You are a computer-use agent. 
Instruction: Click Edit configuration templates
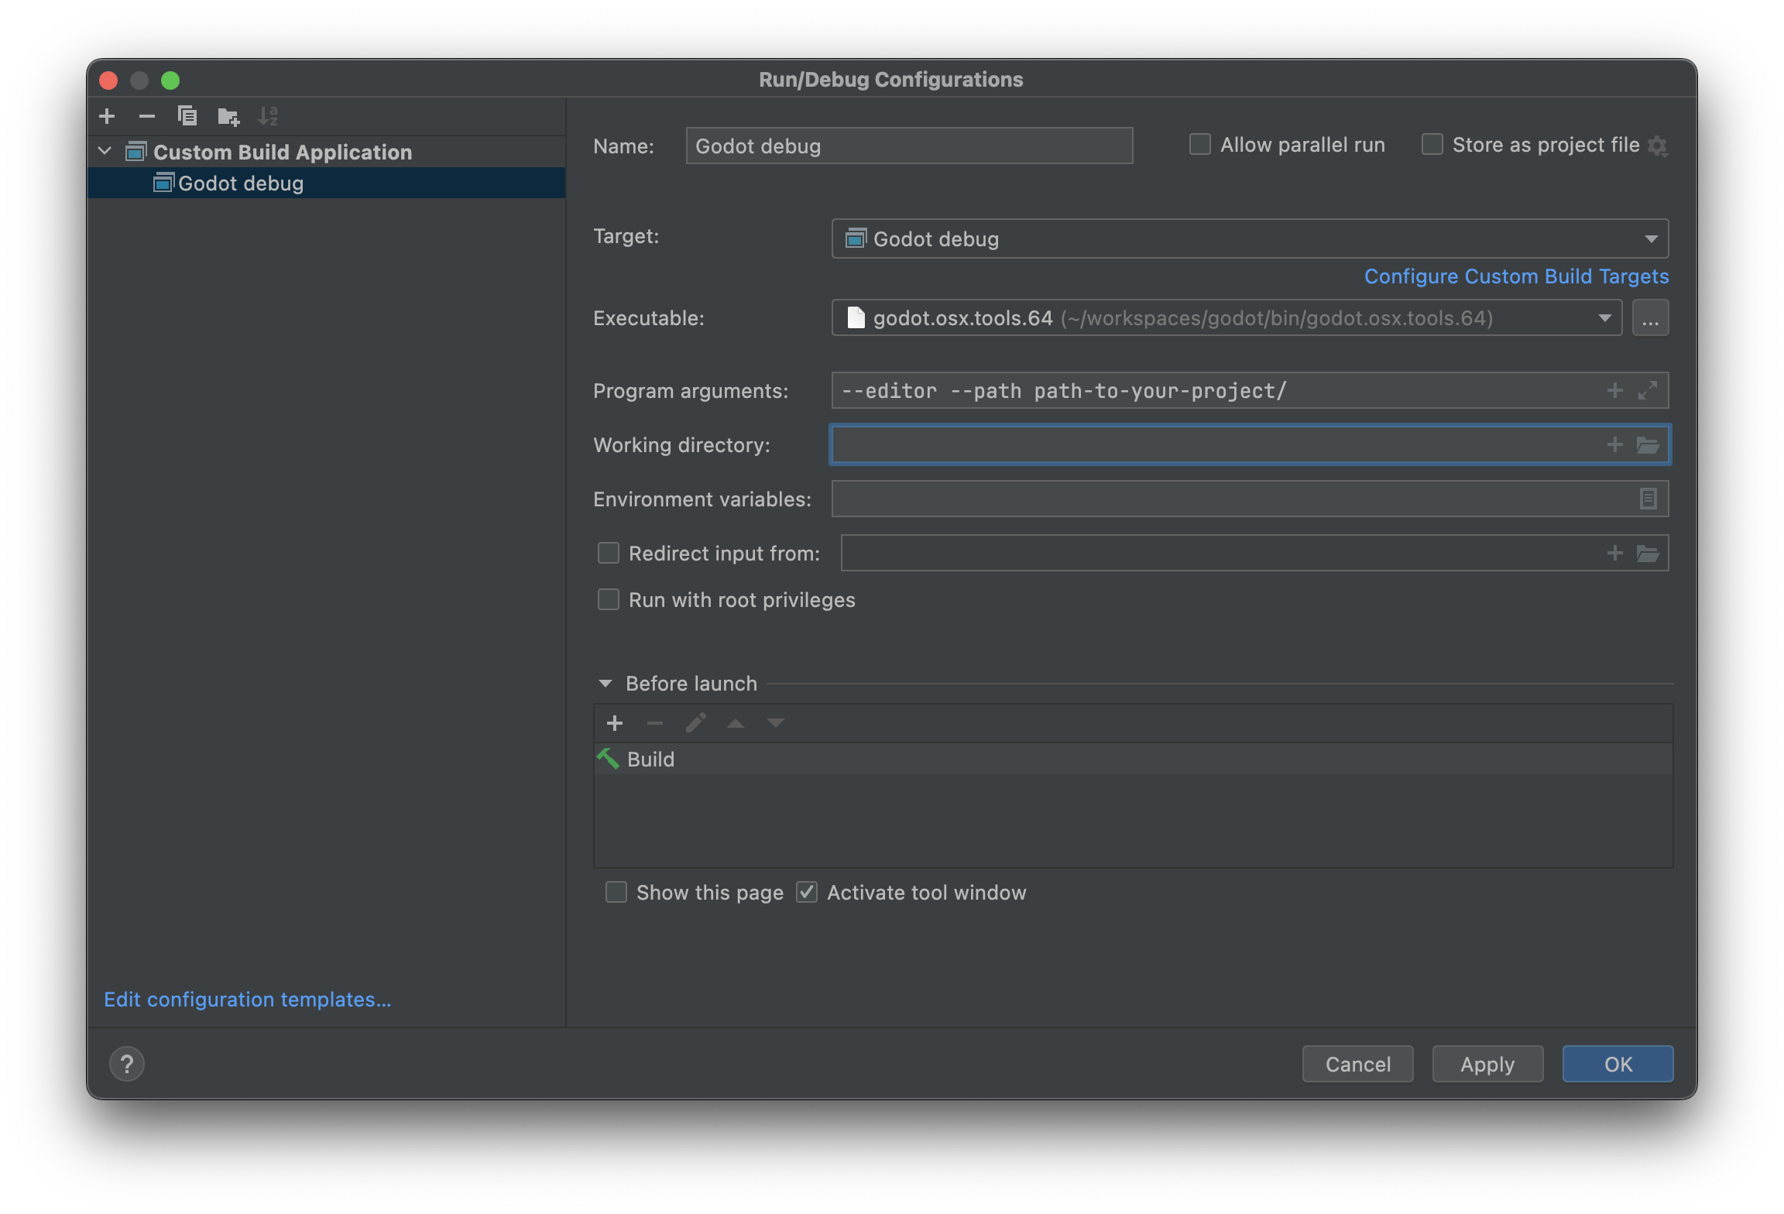[247, 999]
